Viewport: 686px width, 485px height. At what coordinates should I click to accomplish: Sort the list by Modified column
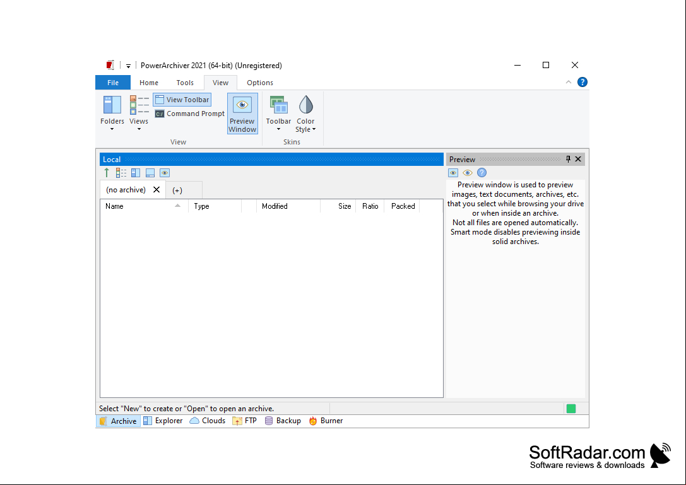pyautogui.click(x=288, y=206)
